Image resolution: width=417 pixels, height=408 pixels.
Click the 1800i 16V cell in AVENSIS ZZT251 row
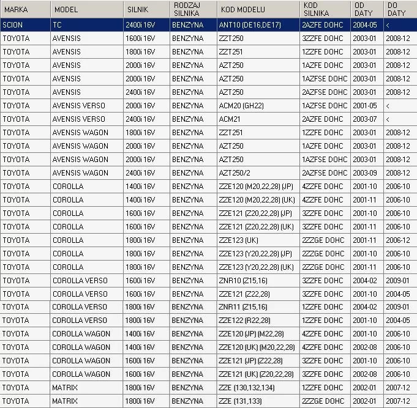pyautogui.click(x=146, y=52)
